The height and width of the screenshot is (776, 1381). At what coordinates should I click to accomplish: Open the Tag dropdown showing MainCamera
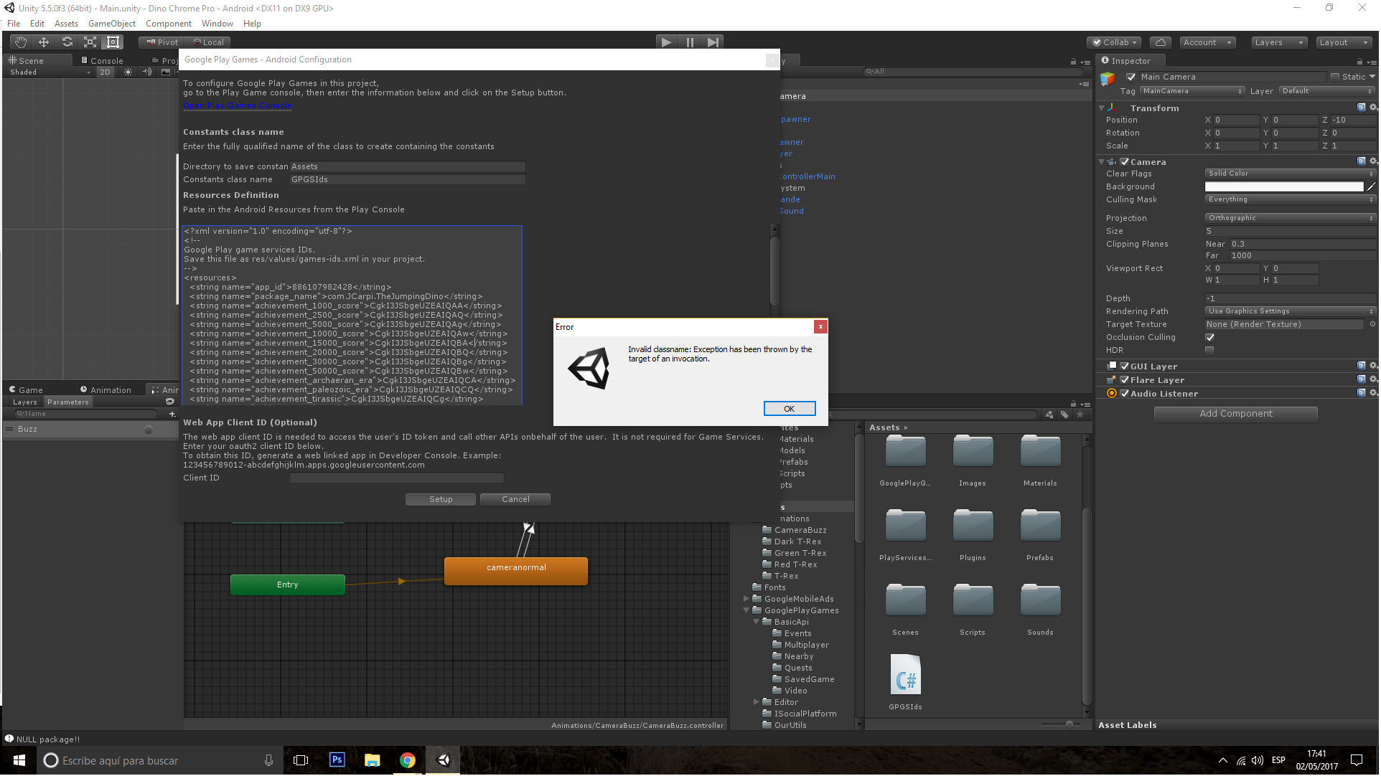(x=1192, y=91)
